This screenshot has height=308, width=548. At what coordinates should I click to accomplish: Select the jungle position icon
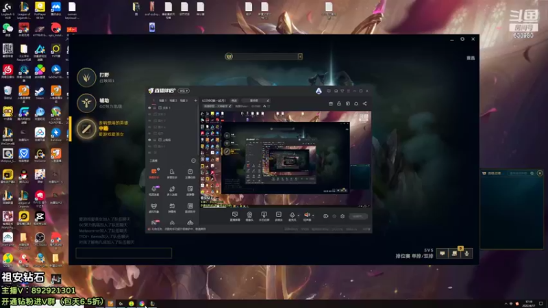[86, 77]
